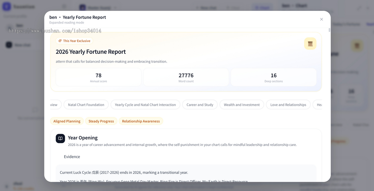Click the This Year Exclusive badge
Viewport: 374px width, 191px height.
pyautogui.click(x=74, y=41)
